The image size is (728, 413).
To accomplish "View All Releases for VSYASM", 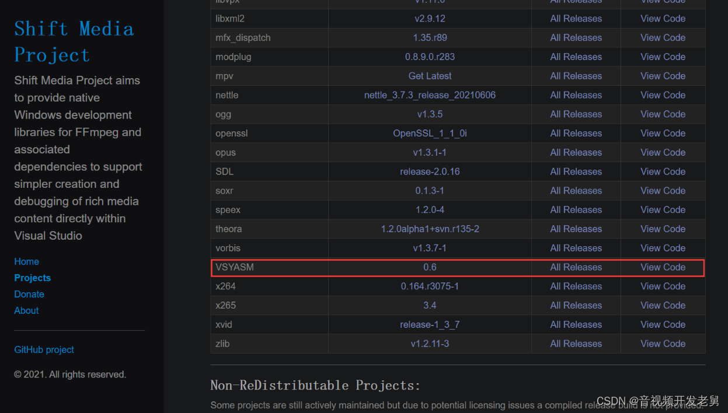I will point(576,267).
